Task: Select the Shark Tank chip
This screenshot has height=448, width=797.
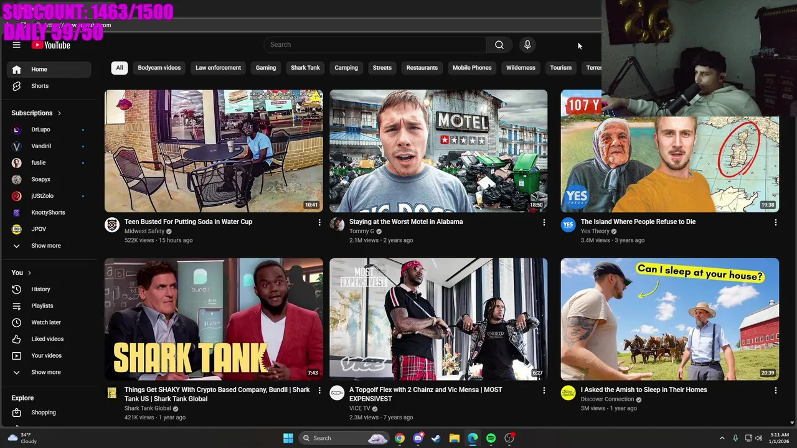Action: click(x=305, y=68)
